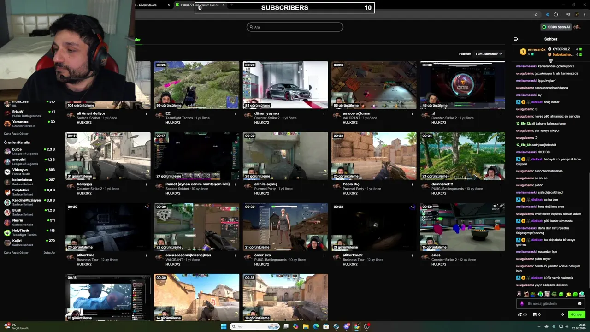590x332 pixels.
Task: Switch to the HULK072 Kick browser tab
Action: (x=199, y=5)
